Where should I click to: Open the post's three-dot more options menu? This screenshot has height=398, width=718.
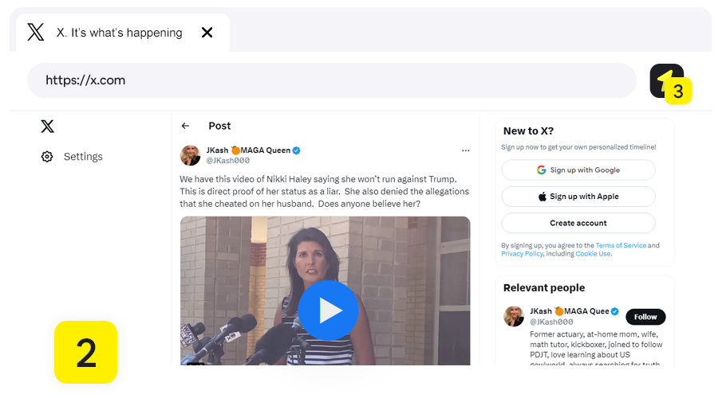click(465, 150)
